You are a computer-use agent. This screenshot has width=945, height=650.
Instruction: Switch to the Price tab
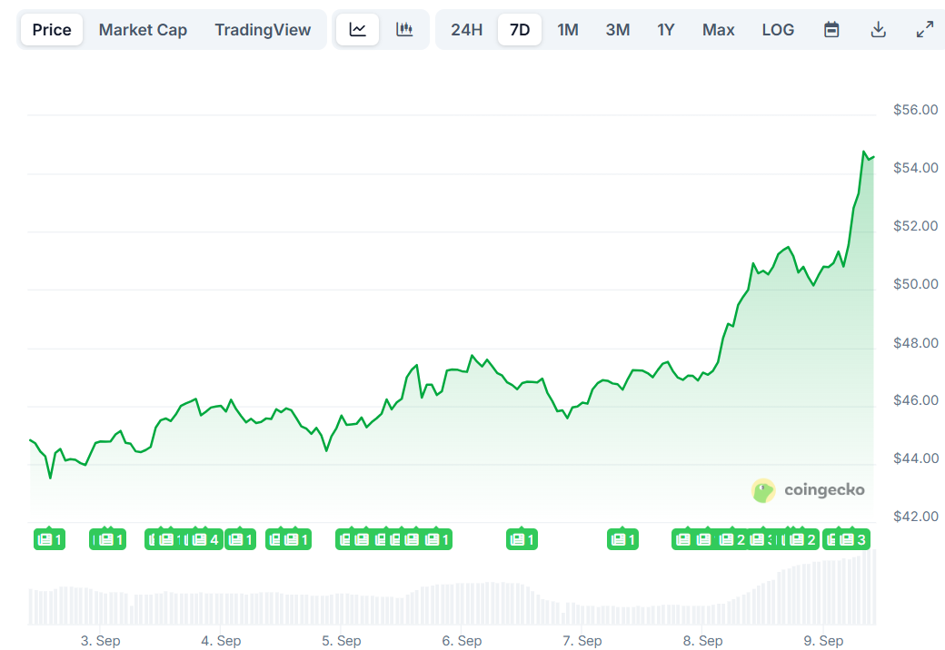51,29
